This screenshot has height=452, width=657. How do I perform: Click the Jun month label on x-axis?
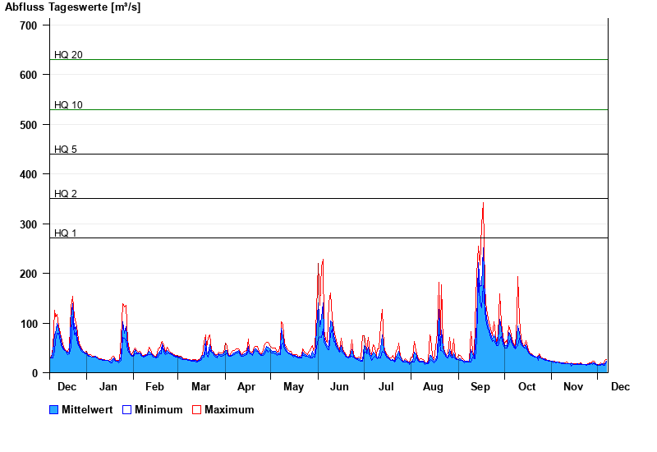coord(339,386)
